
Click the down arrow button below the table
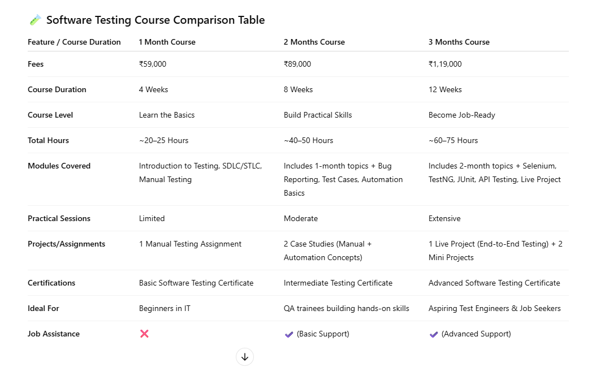coord(245,357)
